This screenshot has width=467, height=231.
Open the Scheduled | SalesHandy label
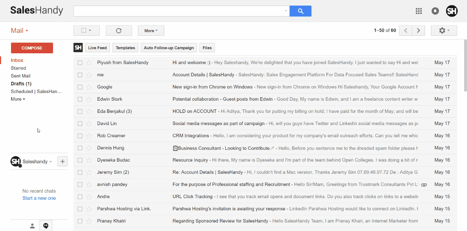click(36, 91)
